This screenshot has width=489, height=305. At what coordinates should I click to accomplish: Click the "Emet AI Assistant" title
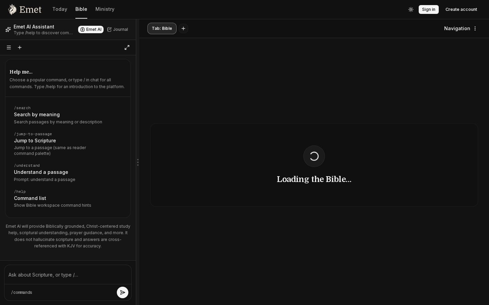click(34, 27)
